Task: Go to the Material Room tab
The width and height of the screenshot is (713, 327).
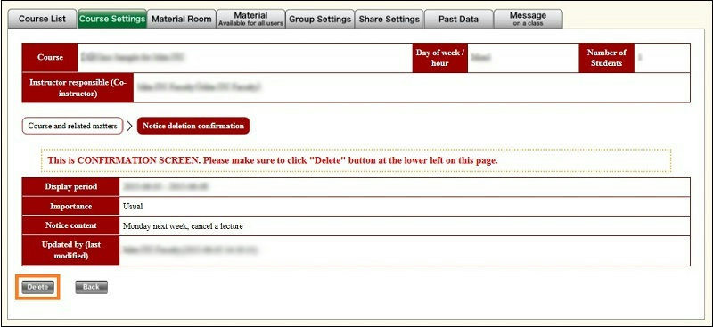Action: [182, 19]
